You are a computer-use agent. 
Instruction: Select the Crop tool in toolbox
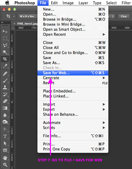click(x=5, y=59)
